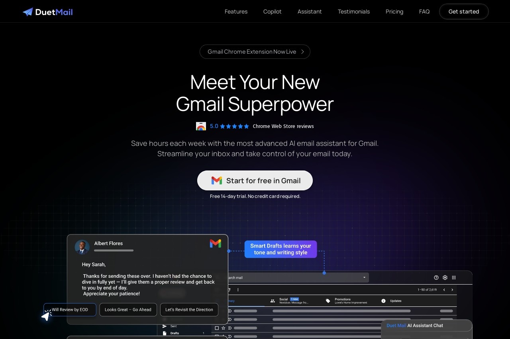Screen dimensions: 510x339
Task: Click the Social people icon
Action: pos(273,301)
